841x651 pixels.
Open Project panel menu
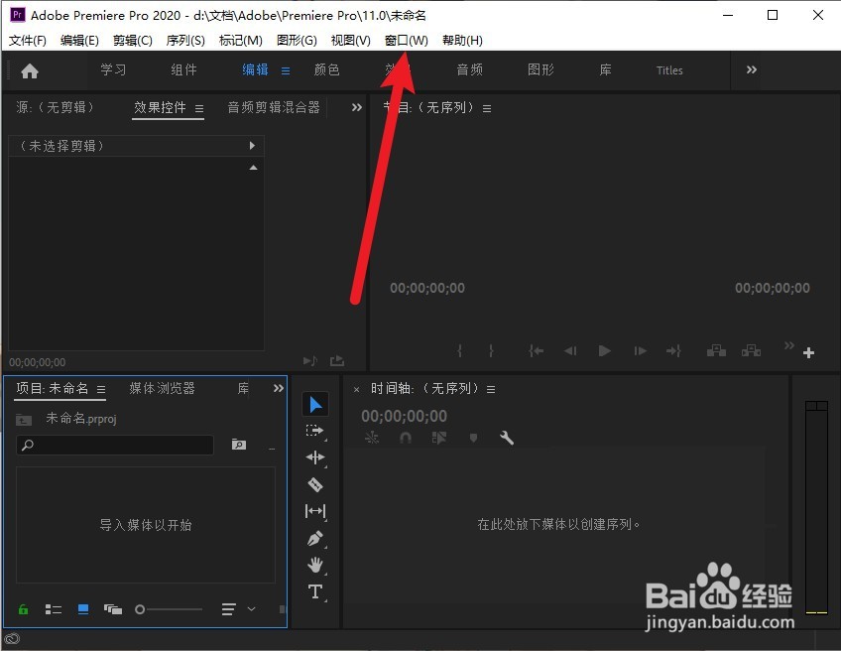pos(101,389)
